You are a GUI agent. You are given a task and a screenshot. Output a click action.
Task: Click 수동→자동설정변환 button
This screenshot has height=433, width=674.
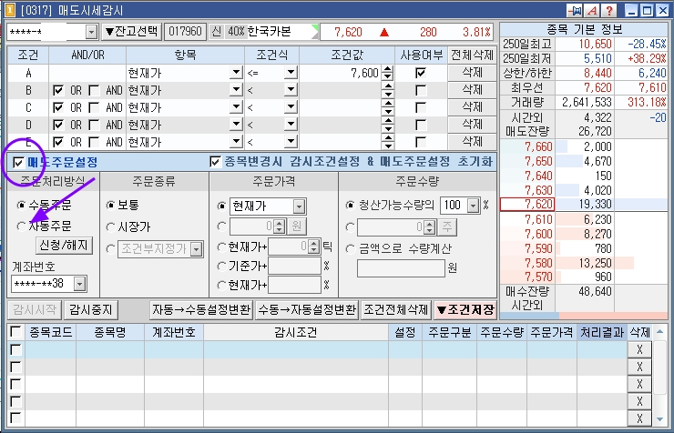point(307,310)
